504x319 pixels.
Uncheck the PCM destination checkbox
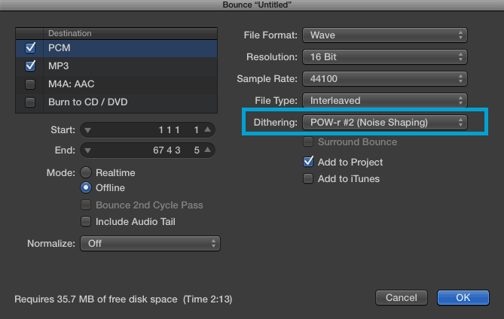pos(30,47)
